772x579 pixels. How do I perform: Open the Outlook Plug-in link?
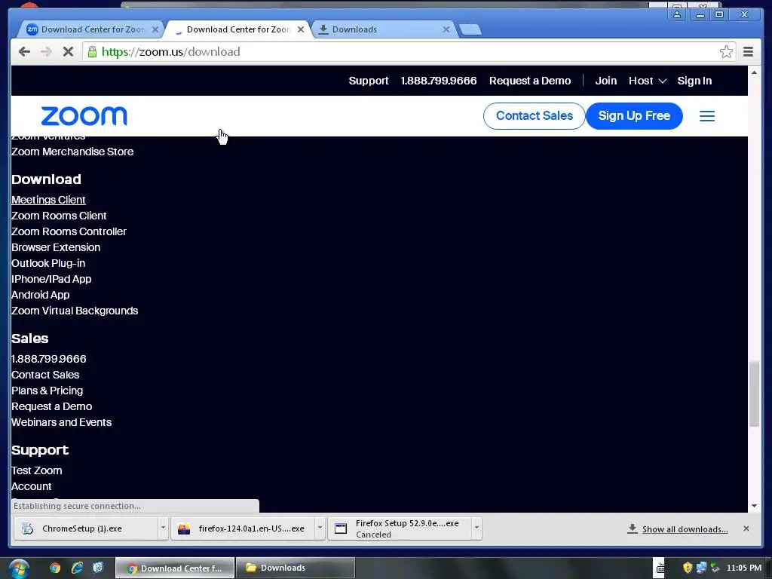(x=48, y=263)
